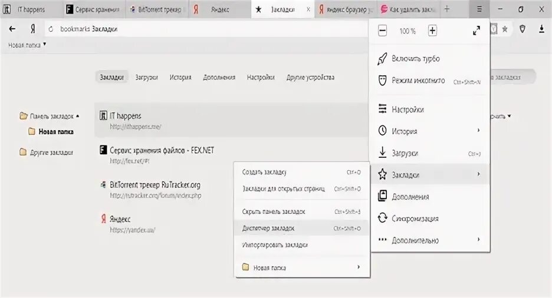Click the bookmarks search field

point(513,77)
